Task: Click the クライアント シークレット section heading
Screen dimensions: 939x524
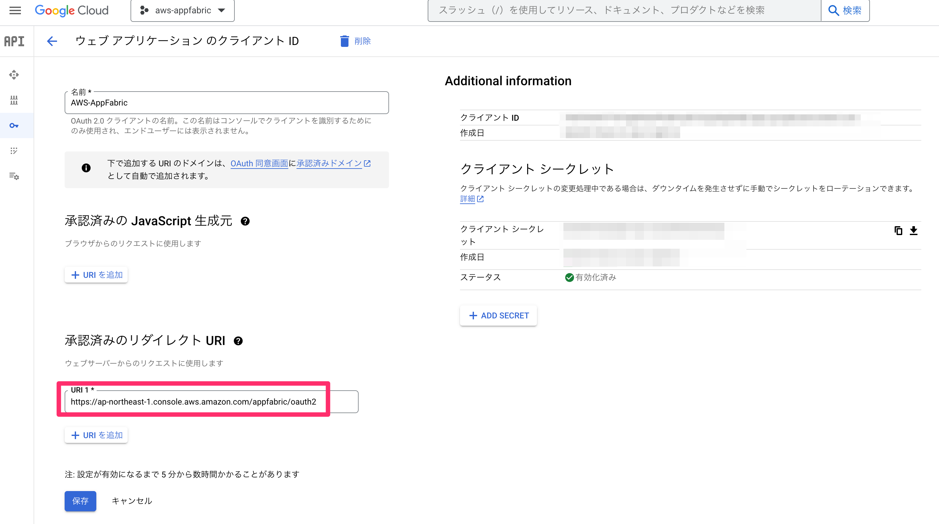Action: (537, 169)
